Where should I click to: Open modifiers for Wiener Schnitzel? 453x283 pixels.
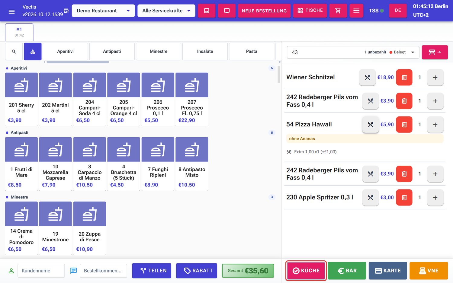367,78
